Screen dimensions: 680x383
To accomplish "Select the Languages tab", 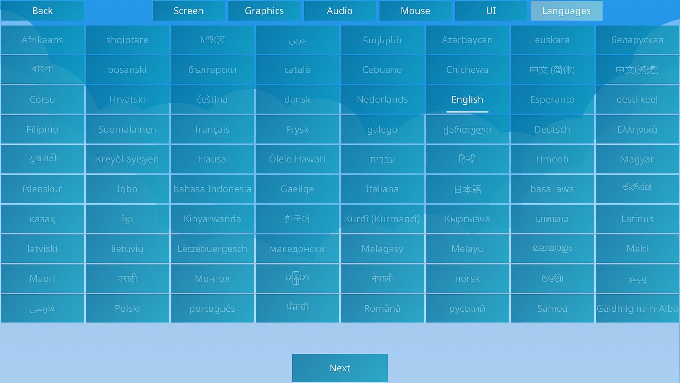I will 566,11.
